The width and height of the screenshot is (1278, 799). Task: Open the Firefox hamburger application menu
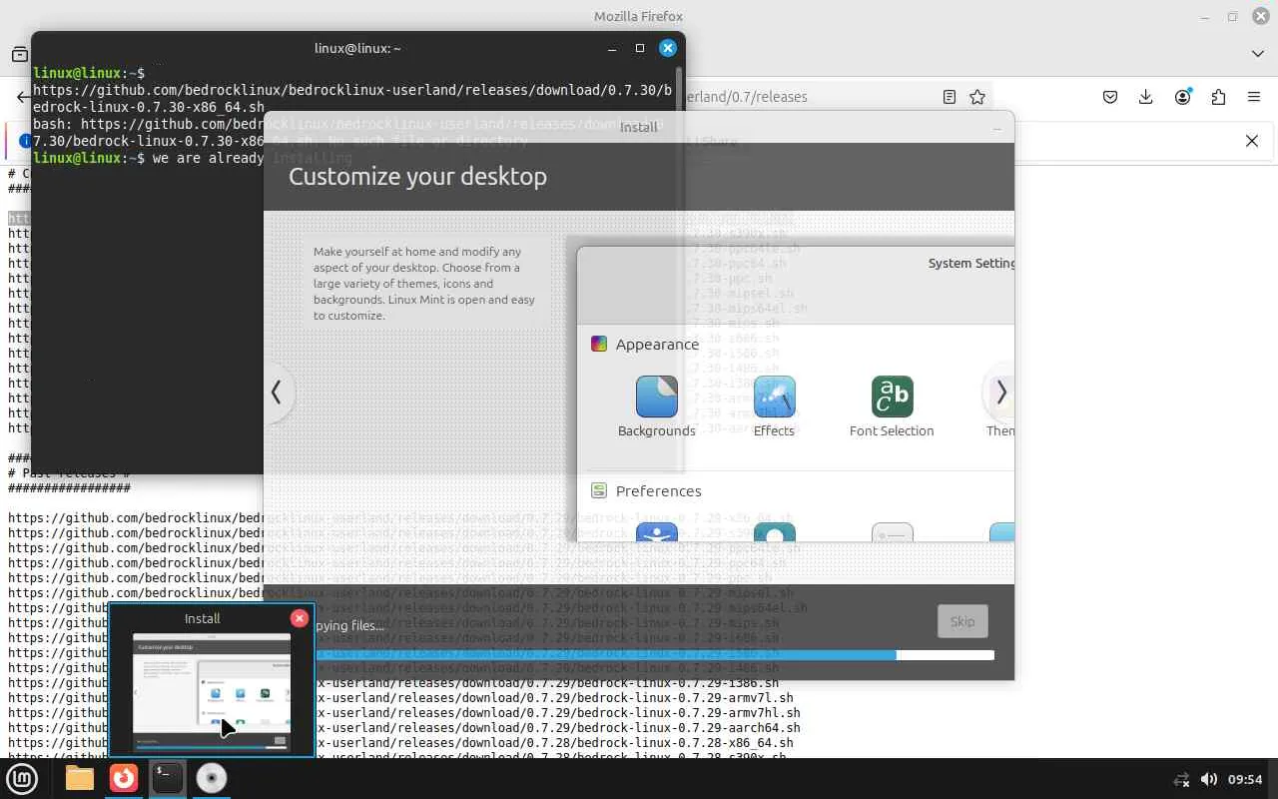[1254, 97]
